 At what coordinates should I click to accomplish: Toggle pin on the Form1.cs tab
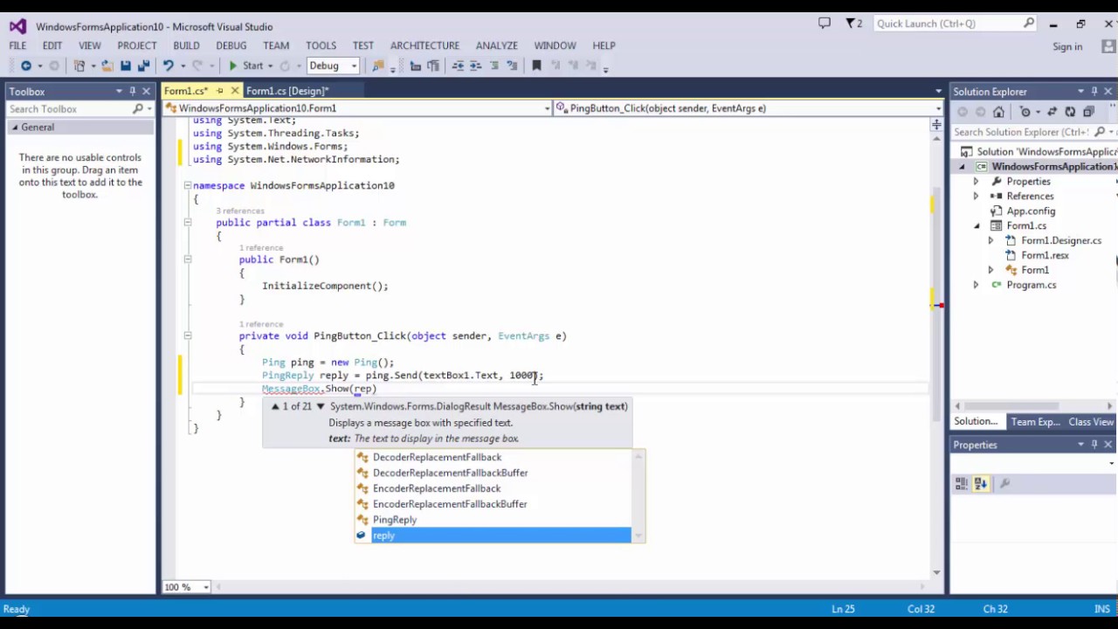click(x=220, y=91)
